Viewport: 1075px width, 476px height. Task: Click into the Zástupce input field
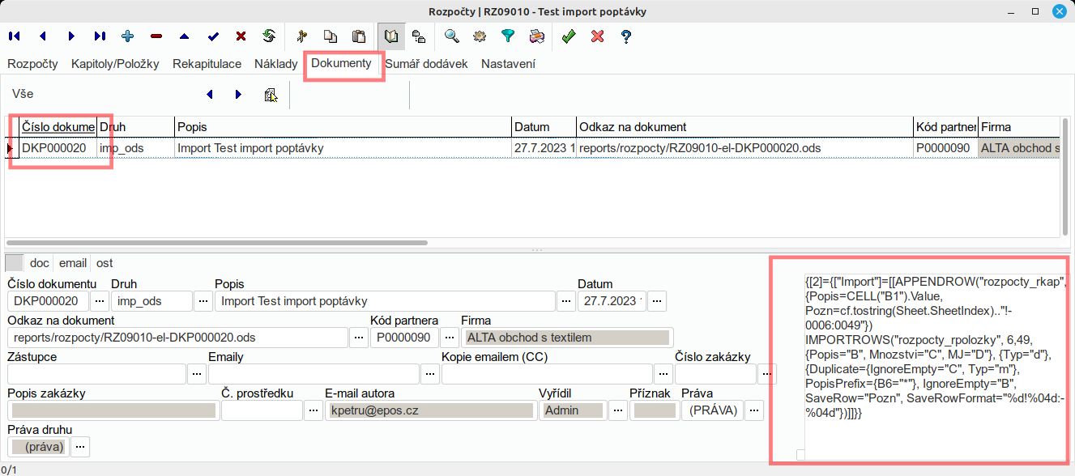96,373
